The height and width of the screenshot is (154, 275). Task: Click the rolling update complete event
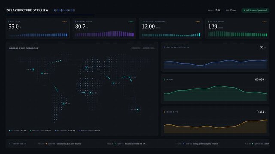[206, 144]
